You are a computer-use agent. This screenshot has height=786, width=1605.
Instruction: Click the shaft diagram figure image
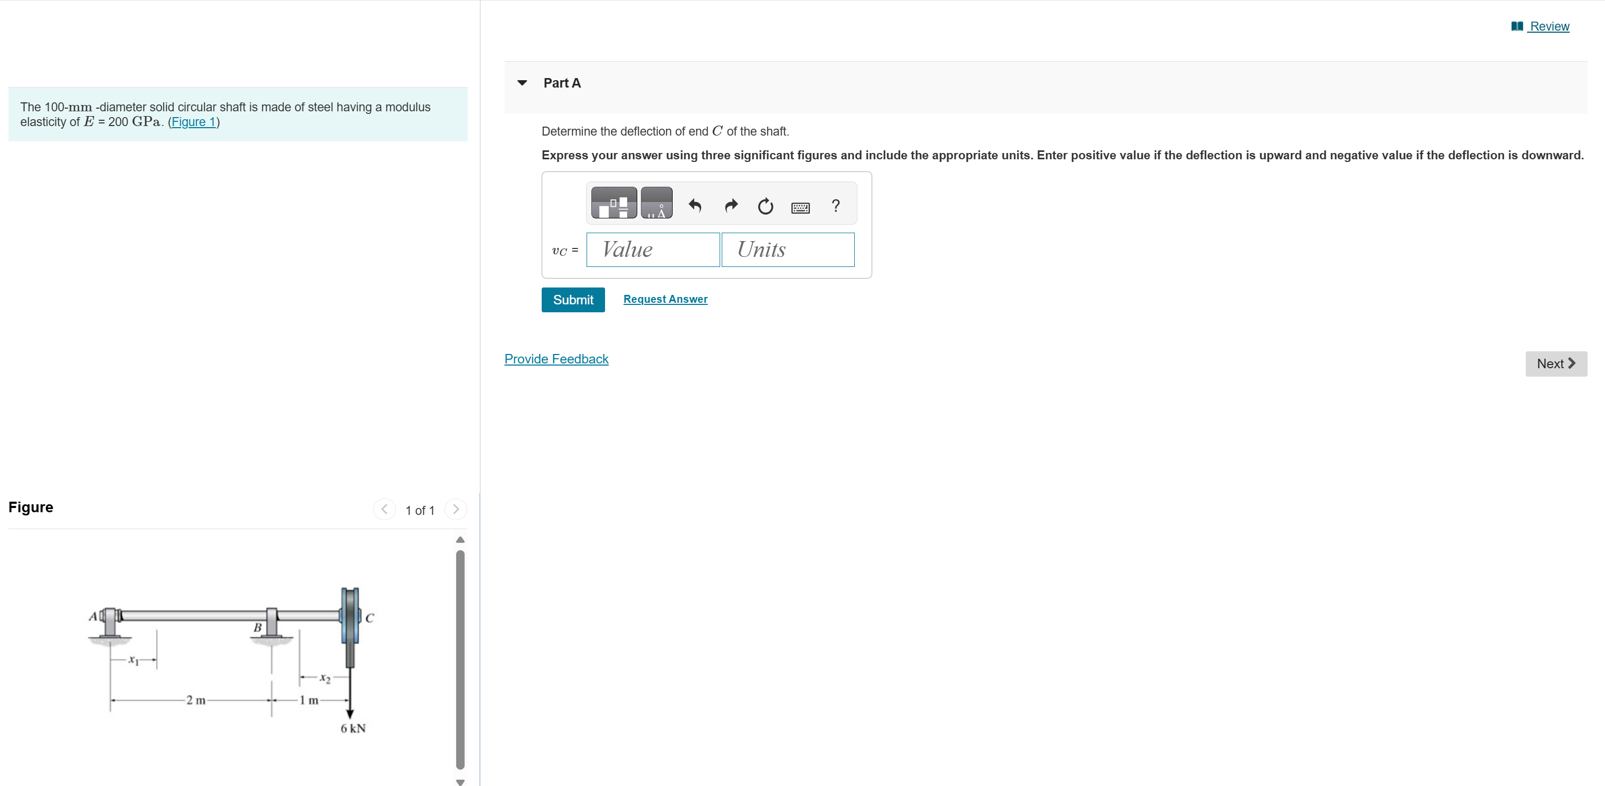click(232, 661)
